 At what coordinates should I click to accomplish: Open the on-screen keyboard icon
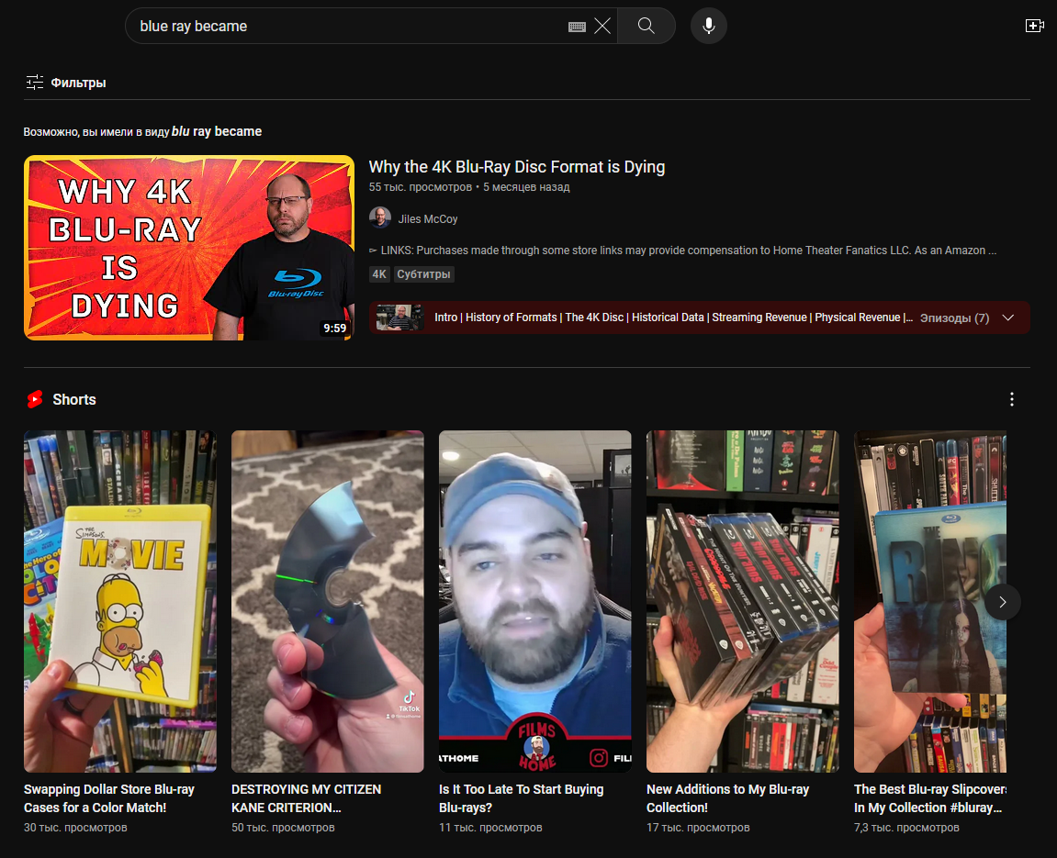[x=577, y=27]
